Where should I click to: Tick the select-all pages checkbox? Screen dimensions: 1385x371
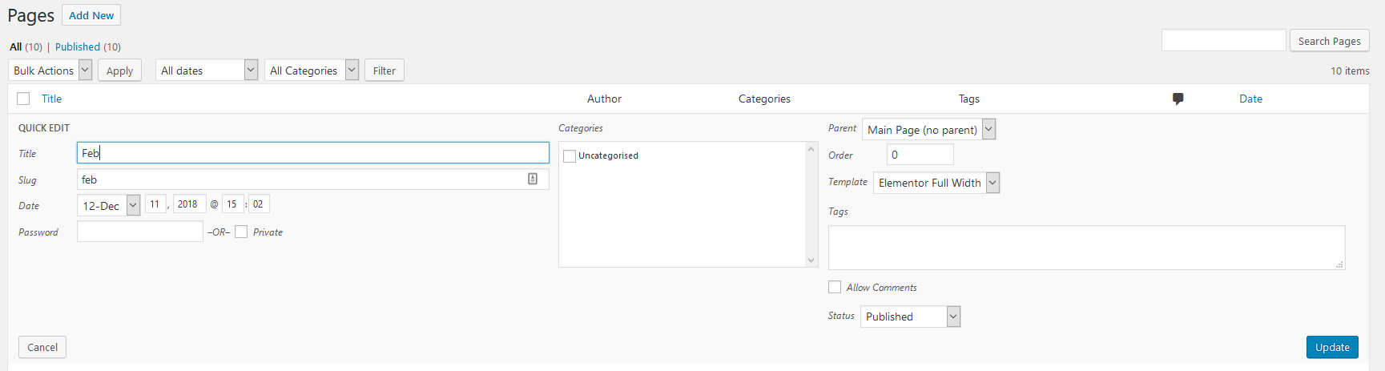pyautogui.click(x=23, y=99)
